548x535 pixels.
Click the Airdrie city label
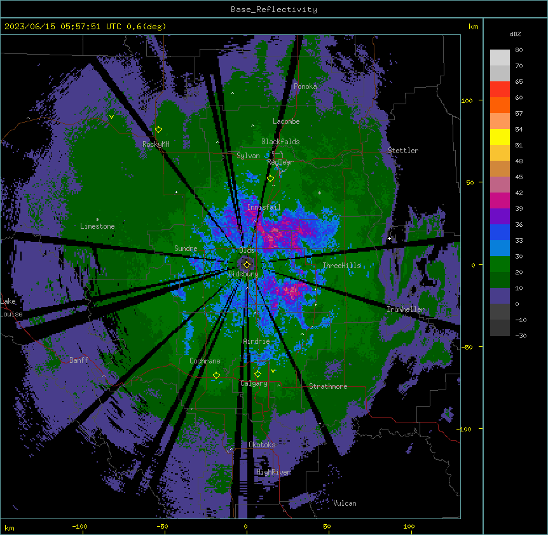(257, 341)
